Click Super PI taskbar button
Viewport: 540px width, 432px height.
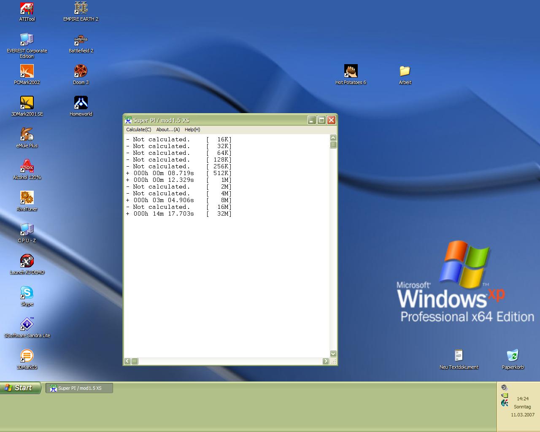pos(79,388)
